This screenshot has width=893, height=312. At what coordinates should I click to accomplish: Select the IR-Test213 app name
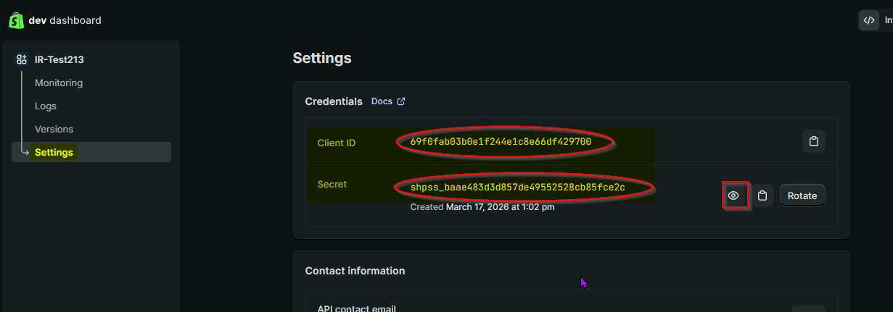click(54, 59)
